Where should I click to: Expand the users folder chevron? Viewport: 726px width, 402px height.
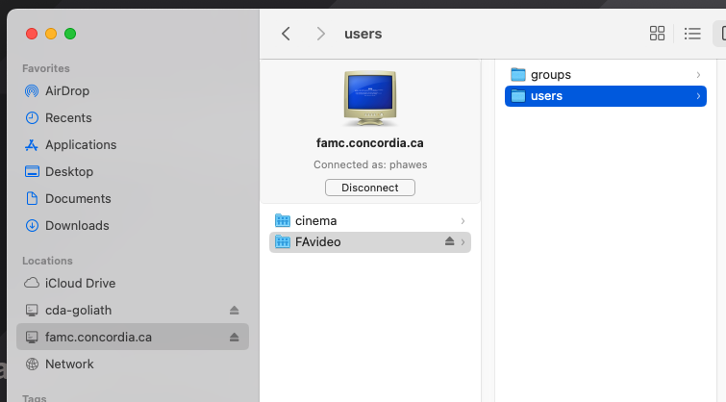tap(698, 96)
